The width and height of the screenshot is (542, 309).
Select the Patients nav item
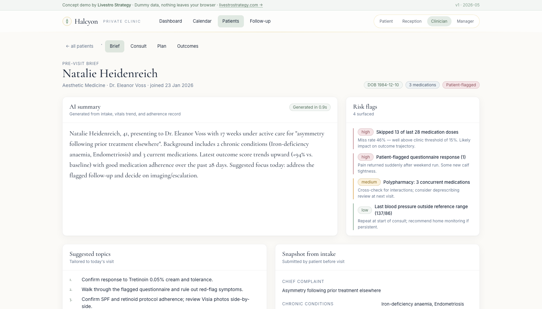point(231,21)
